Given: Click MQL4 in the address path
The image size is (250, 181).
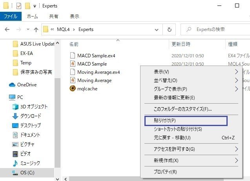Looking at the screenshot, I should tap(63, 29).
